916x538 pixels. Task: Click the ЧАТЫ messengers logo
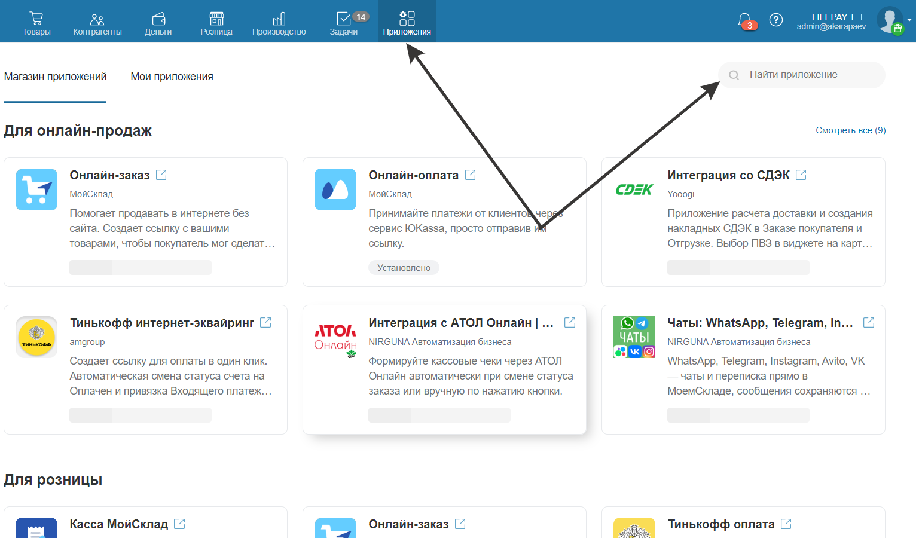point(634,337)
